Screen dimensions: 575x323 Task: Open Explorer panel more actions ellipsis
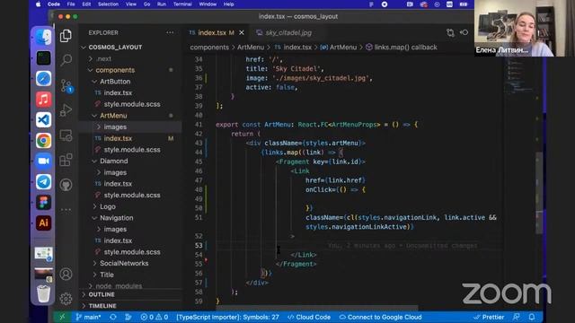coord(170,32)
